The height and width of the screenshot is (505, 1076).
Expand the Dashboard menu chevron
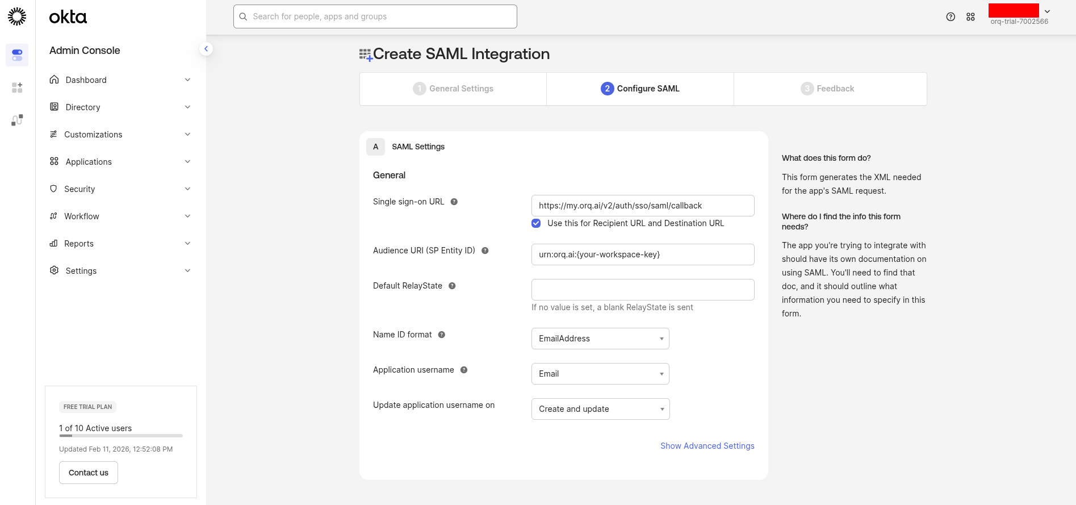[187, 80]
